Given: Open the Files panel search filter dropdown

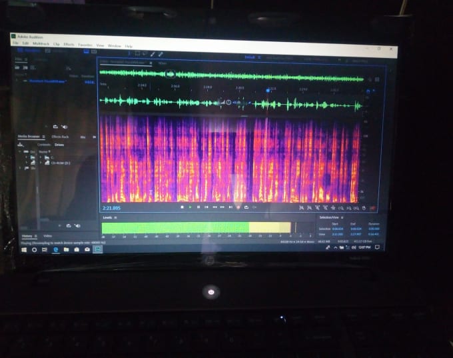Looking at the screenshot, I should point(69,69).
